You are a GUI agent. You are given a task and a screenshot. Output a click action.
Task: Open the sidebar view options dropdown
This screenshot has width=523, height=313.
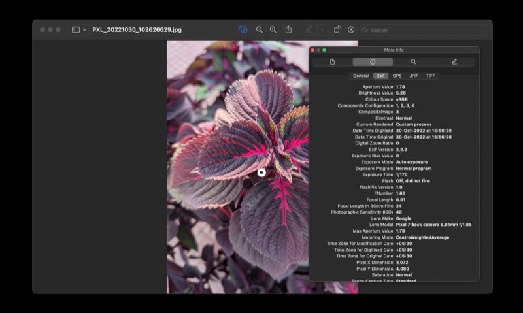[85, 30]
